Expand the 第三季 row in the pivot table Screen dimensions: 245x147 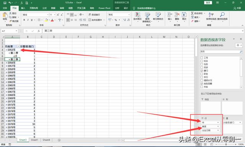[9, 59]
